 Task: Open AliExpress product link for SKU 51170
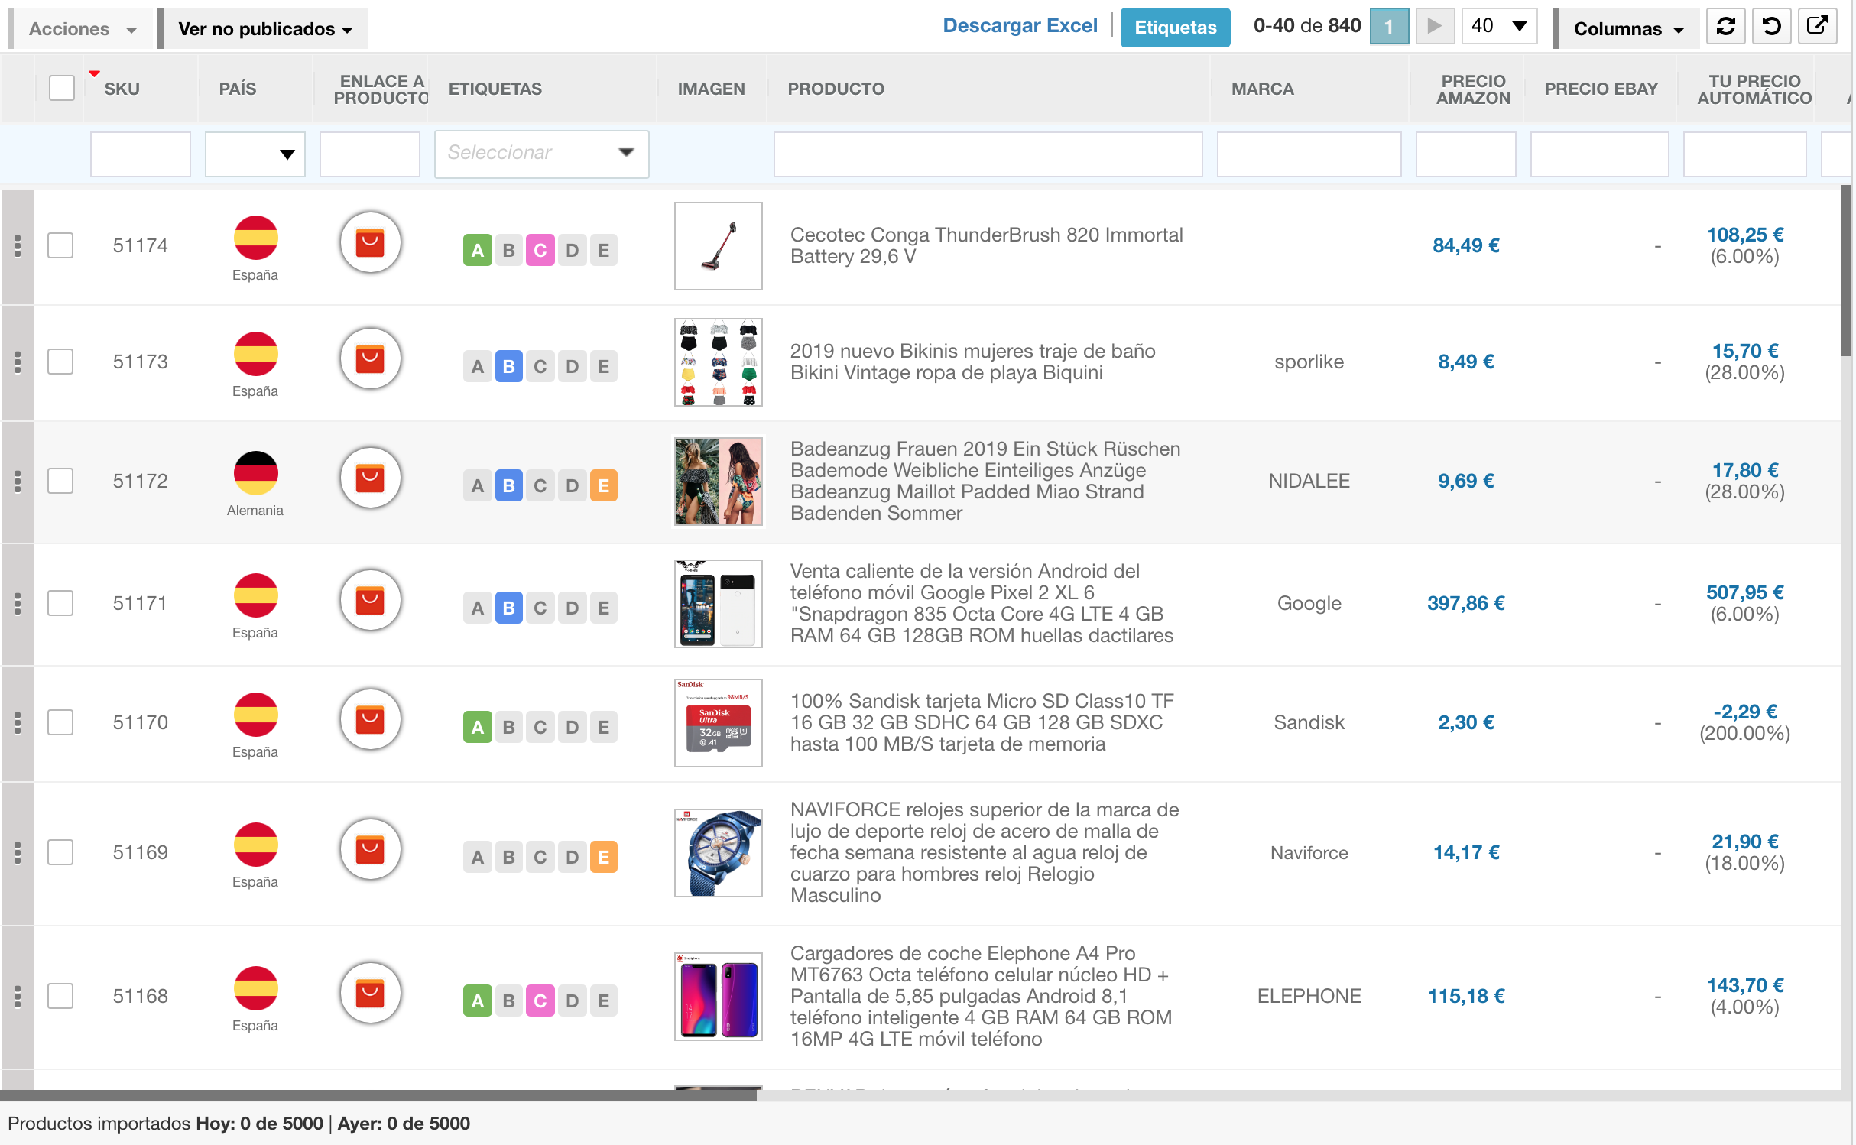point(371,720)
